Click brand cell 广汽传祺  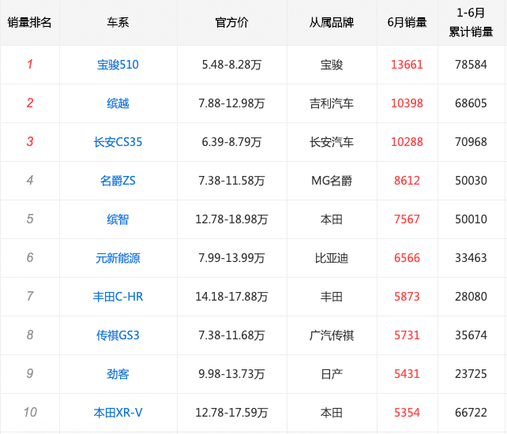point(332,335)
